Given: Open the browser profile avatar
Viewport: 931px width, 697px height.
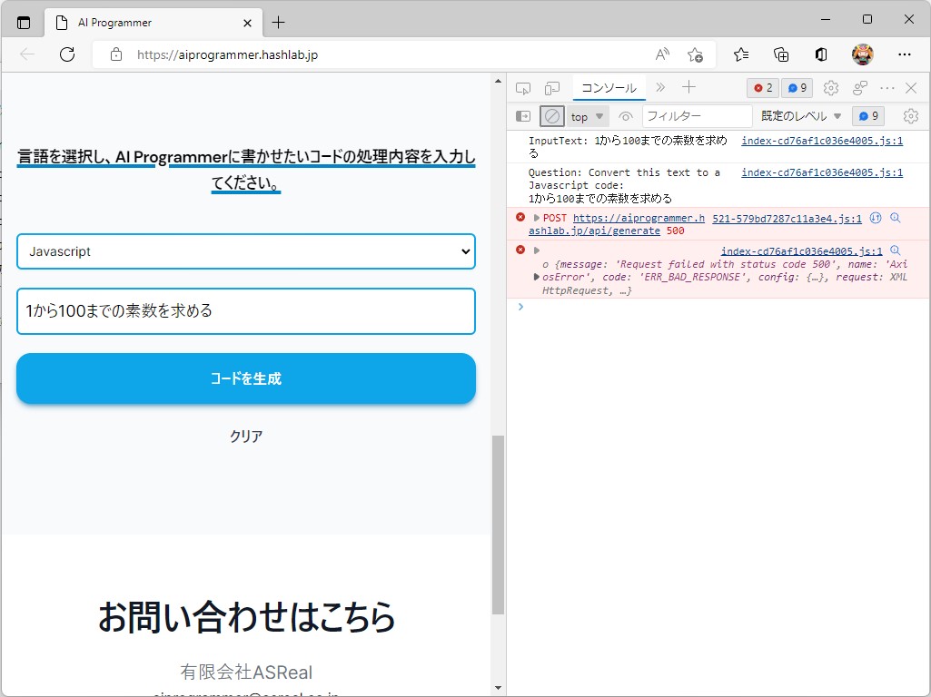Looking at the screenshot, I should pyautogui.click(x=861, y=54).
